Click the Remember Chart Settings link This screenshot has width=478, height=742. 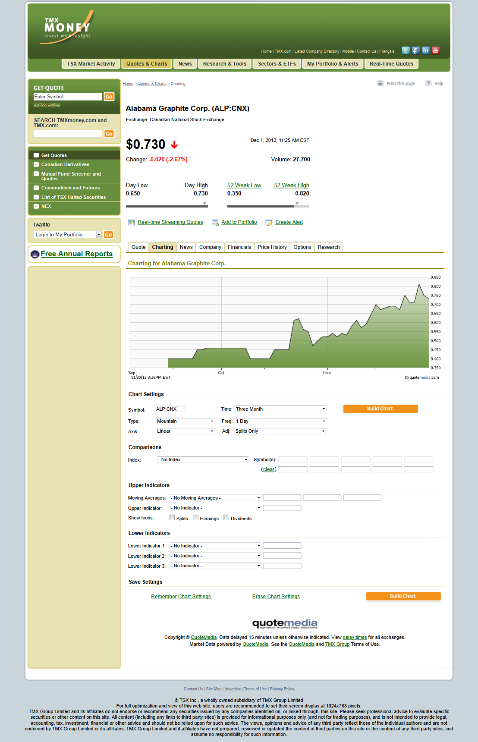(181, 597)
